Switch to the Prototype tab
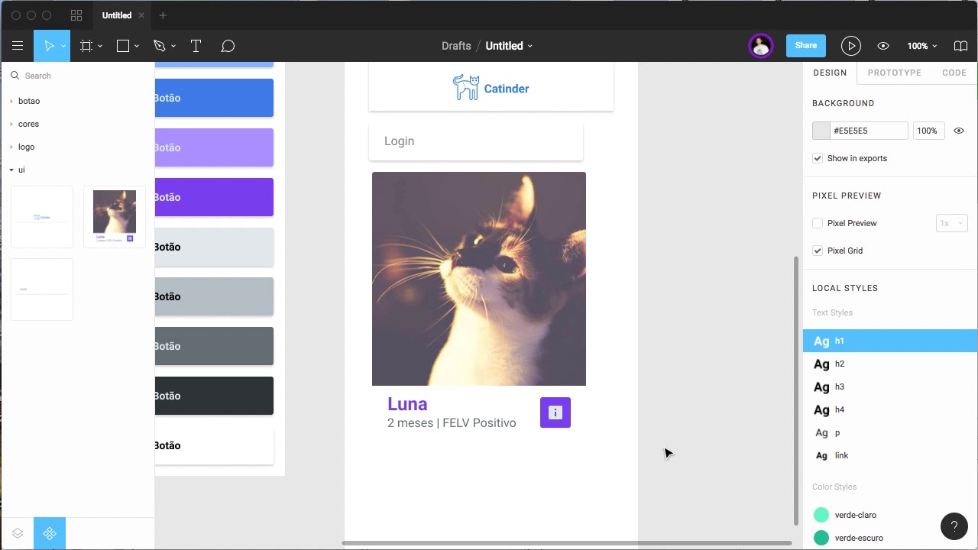 pos(894,73)
